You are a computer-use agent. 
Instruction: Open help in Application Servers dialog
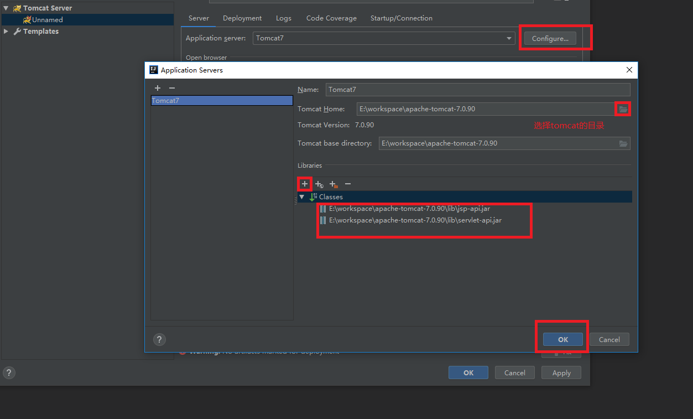[159, 339]
